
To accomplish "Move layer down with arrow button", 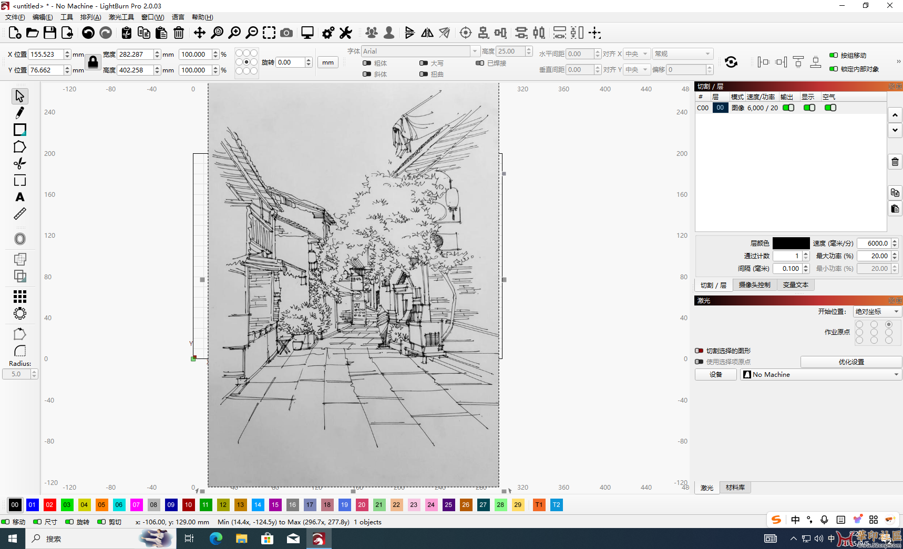I will [895, 130].
